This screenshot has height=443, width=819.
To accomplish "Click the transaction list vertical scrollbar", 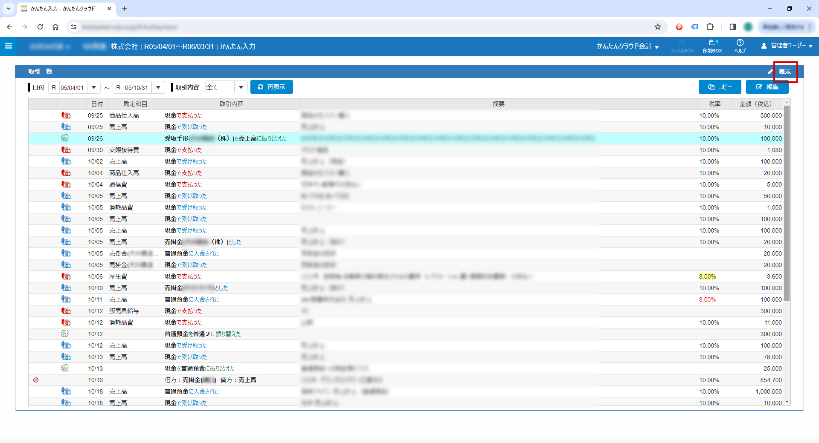I will (787, 204).
